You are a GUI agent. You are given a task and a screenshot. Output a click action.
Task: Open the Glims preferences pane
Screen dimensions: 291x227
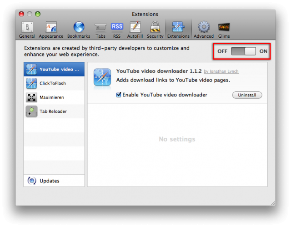click(x=224, y=30)
